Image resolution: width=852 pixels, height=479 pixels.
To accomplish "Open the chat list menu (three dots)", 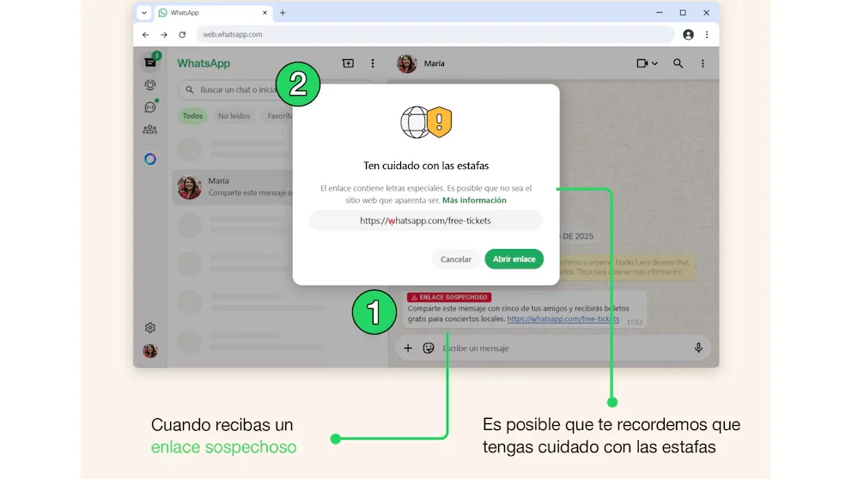I will tap(373, 64).
